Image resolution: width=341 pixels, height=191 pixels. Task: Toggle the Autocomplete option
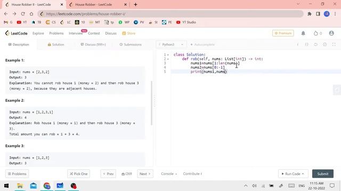(202, 45)
